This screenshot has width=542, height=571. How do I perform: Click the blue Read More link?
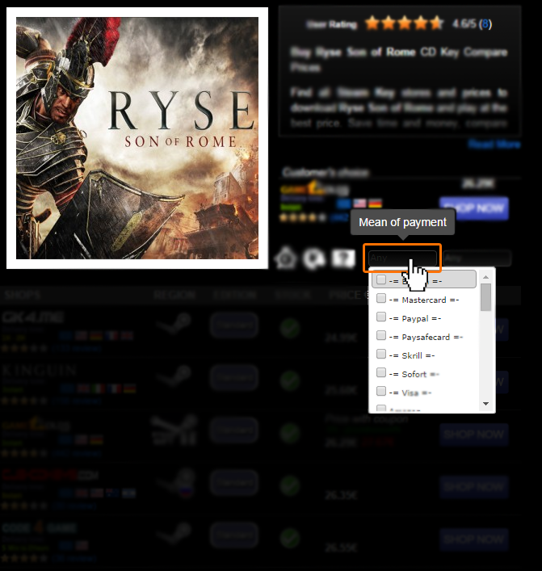(x=494, y=145)
